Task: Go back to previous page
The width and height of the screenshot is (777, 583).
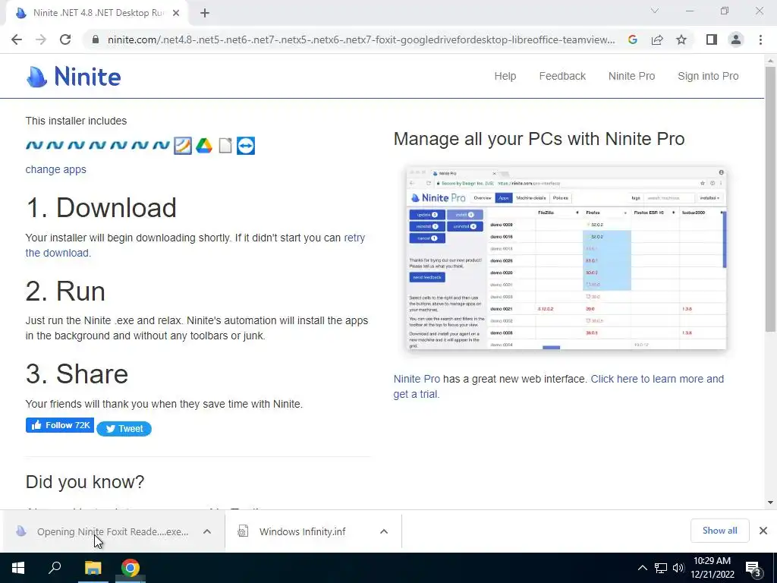Action: point(17,39)
